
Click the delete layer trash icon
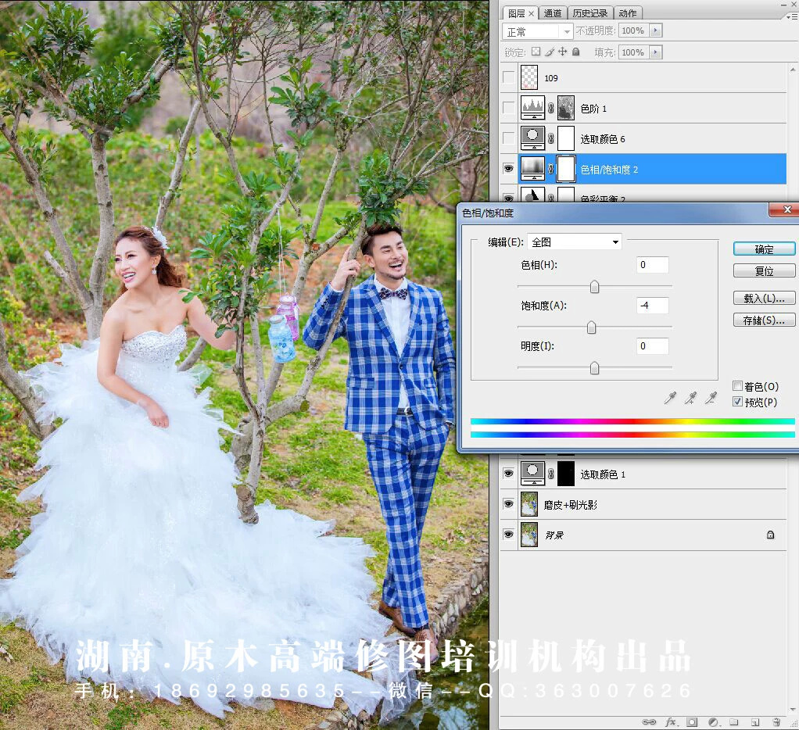tap(776, 722)
